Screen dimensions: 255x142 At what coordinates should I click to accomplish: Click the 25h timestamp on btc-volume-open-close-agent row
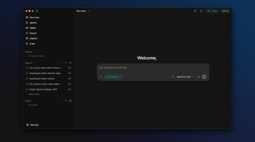[x=70, y=84]
